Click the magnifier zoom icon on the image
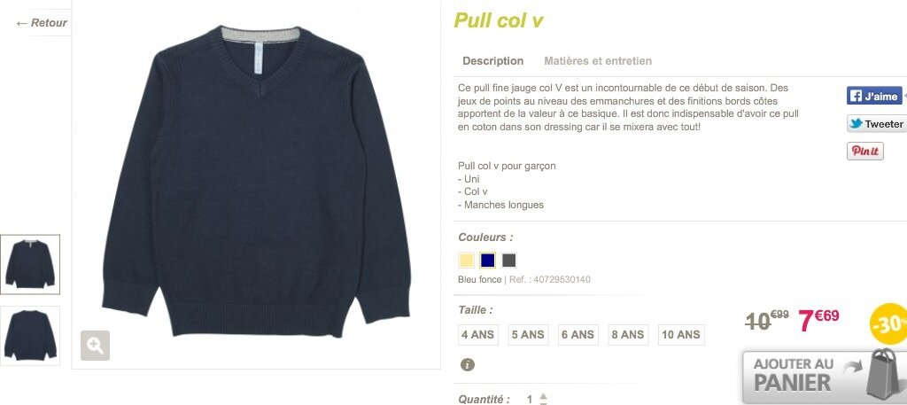Viewport: 907px width, 405px height. click(x=95, y=346)
